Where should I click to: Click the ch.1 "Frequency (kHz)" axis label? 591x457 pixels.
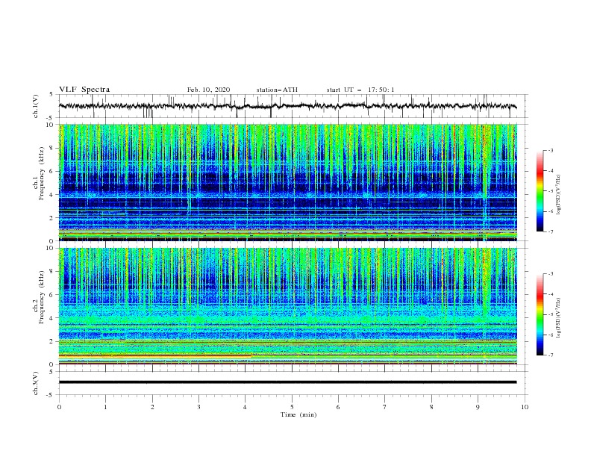click(x=42, y=173)
